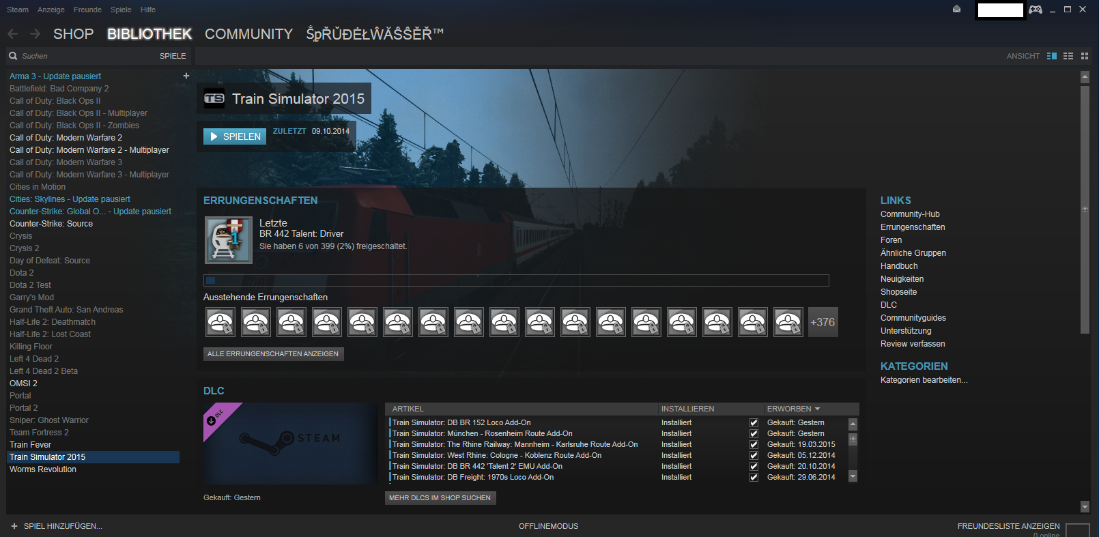Click Kategorien bearbeiten link
This screenshot has width=1099, height=537.
pos(924,380)
